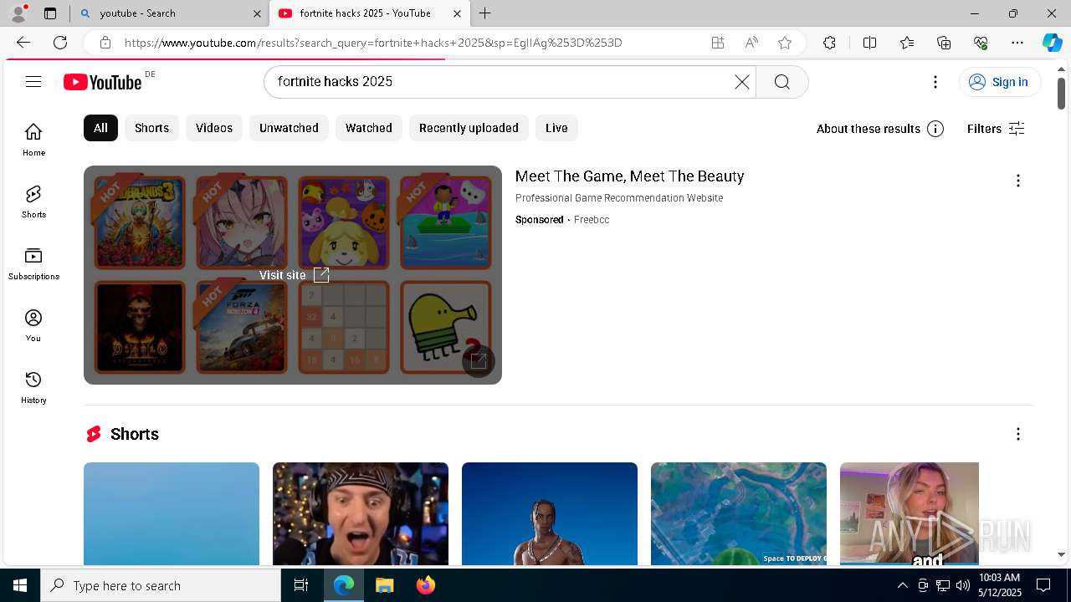This screenshot has height=602, width=1071.
Task: Click the taskbar search box
Action: click(161, 585)
